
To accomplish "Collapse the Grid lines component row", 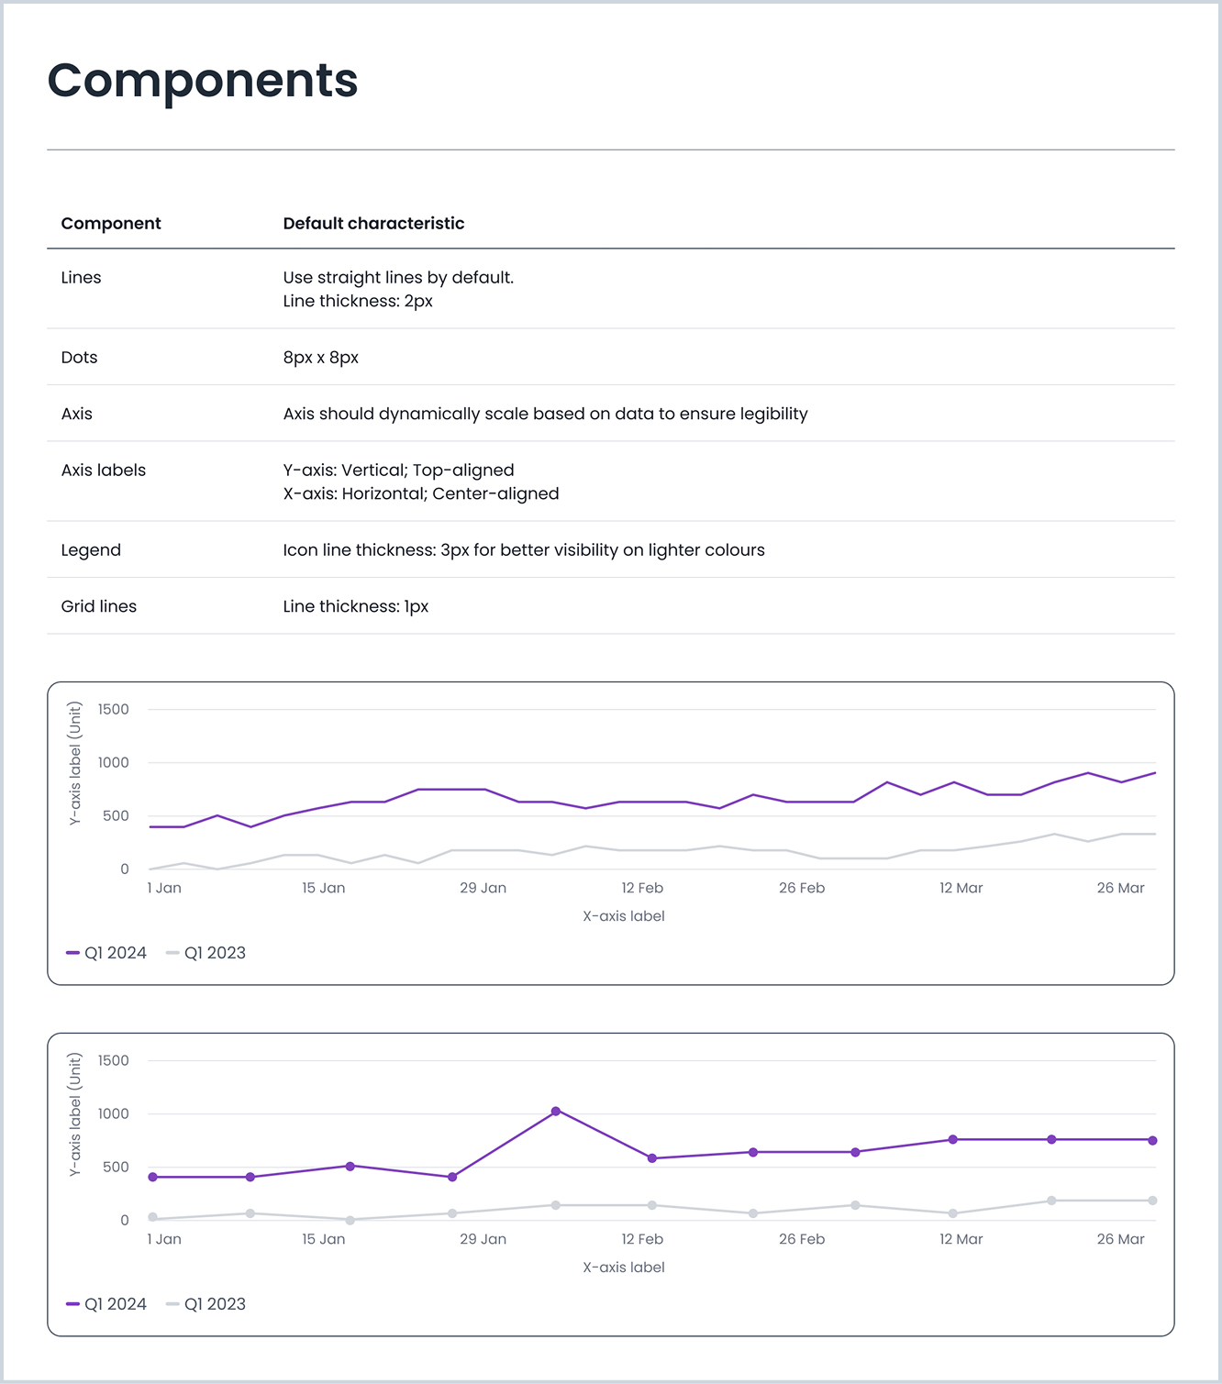I will click(x=98, y=606).
